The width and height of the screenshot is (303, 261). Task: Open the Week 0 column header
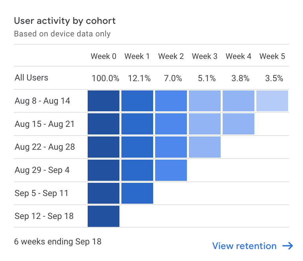click(x=104, y=56)
